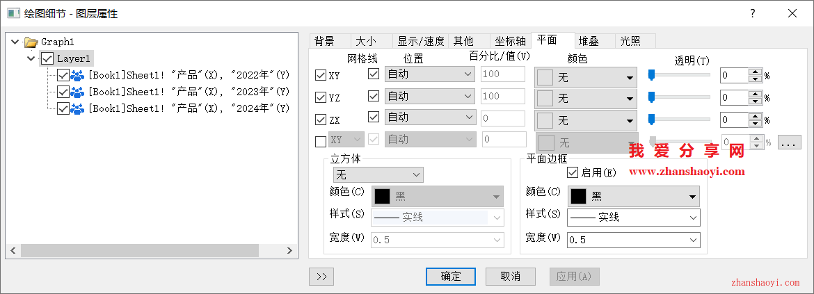814x294 pixels.
Task: Toggle checkbox for 2023年 plot
Action: (x=63, y=92)
